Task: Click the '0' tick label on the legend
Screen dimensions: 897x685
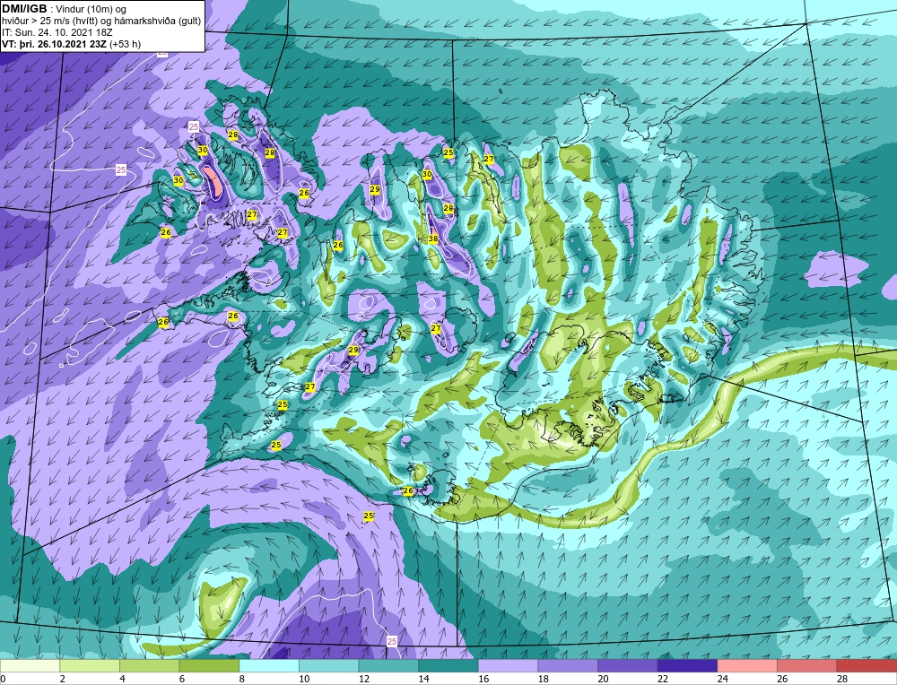Action: coord(3,679)
